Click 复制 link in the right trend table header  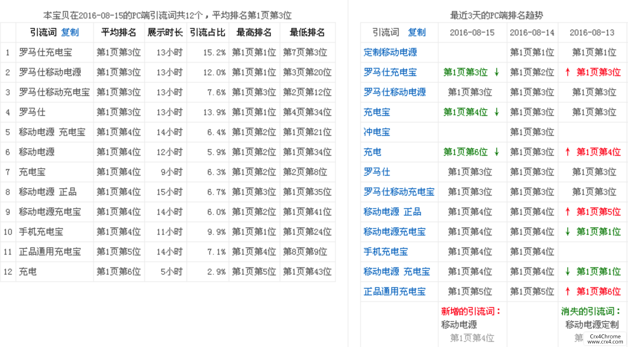[x=416, y=32]
